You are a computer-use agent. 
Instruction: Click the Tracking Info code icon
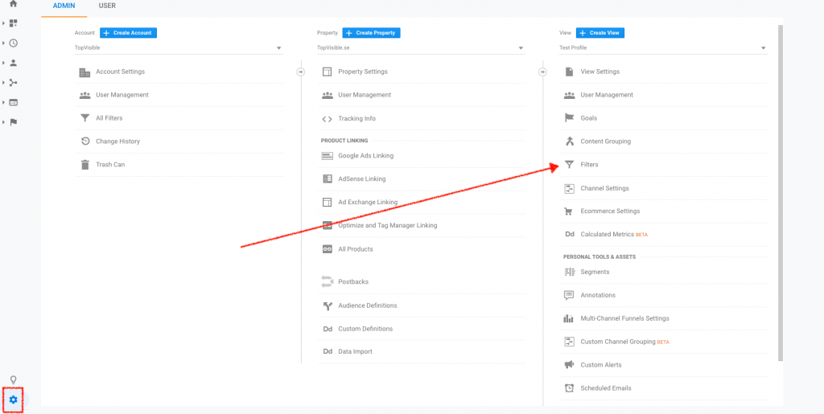tap(327, 119)
